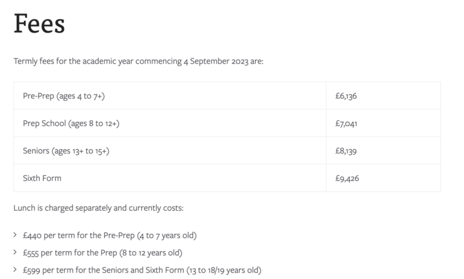The width and height of the screenshot is (464, 279).
Task: Click the £9,426 fee amount
Action: coord(347,178)
